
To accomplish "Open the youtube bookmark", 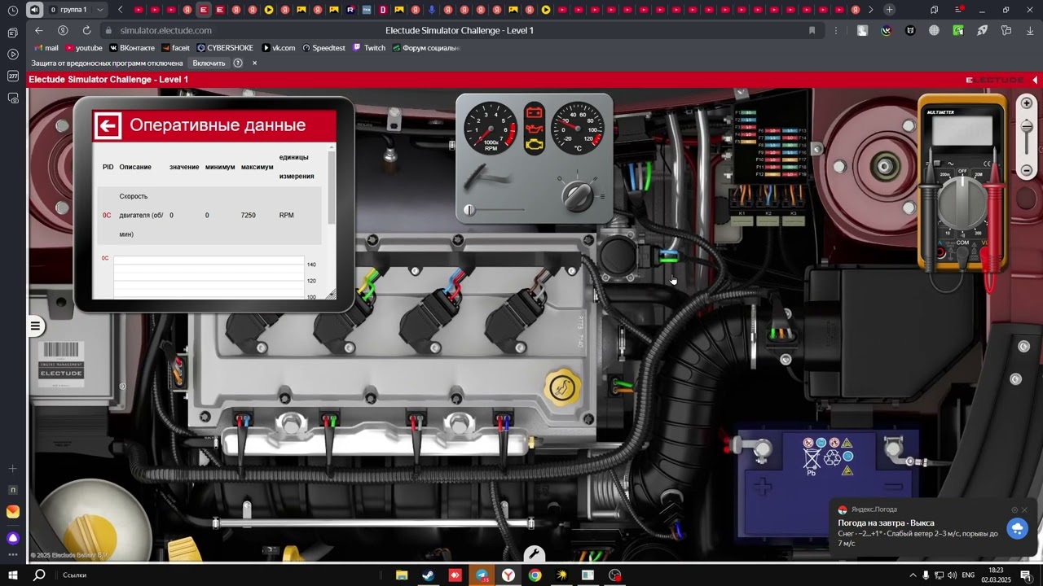I will click(x=83, y=48).
